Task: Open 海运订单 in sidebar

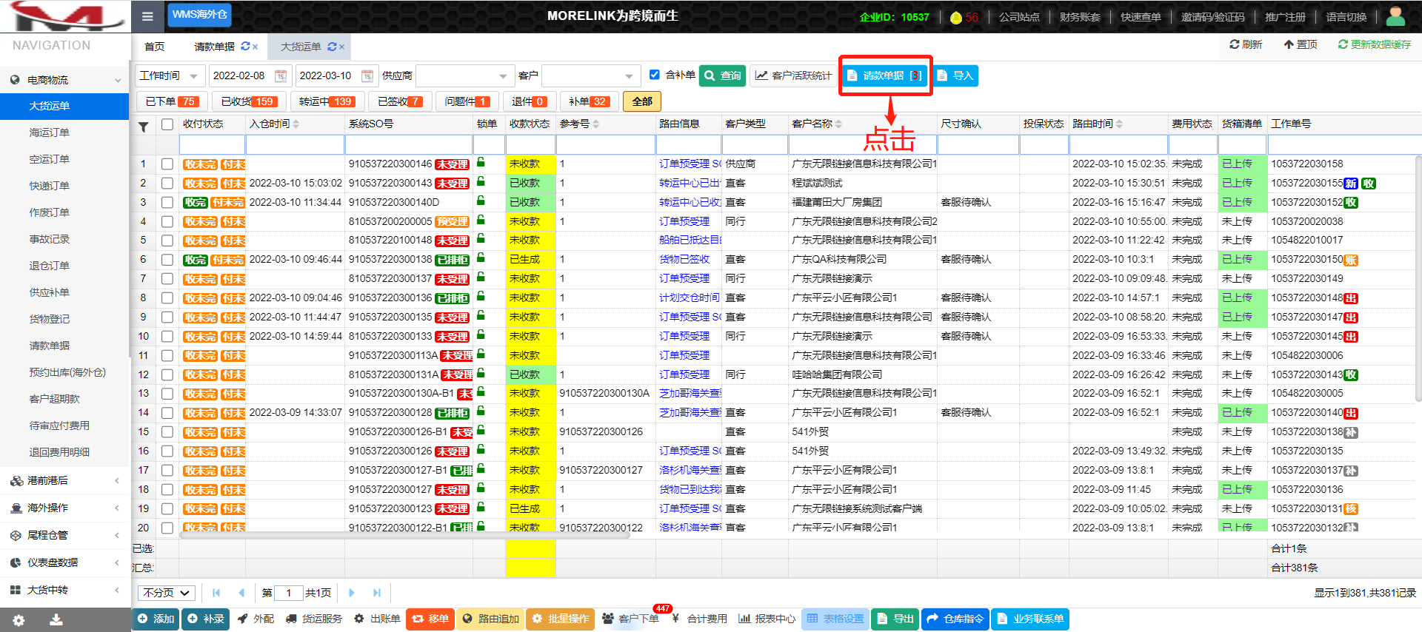Action: (50, 132)
